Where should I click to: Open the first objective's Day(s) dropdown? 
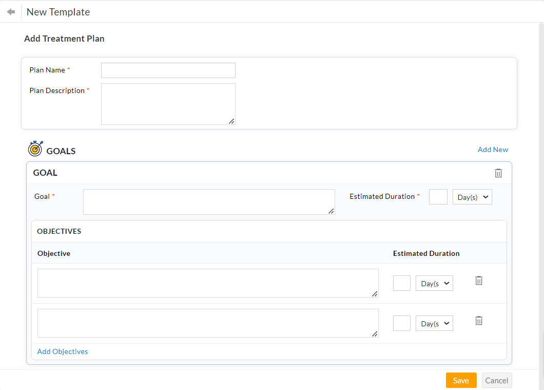[434, 283]
